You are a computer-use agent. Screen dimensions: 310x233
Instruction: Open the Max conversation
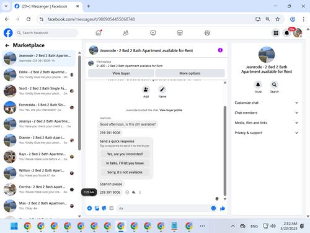tap(38, 206)
